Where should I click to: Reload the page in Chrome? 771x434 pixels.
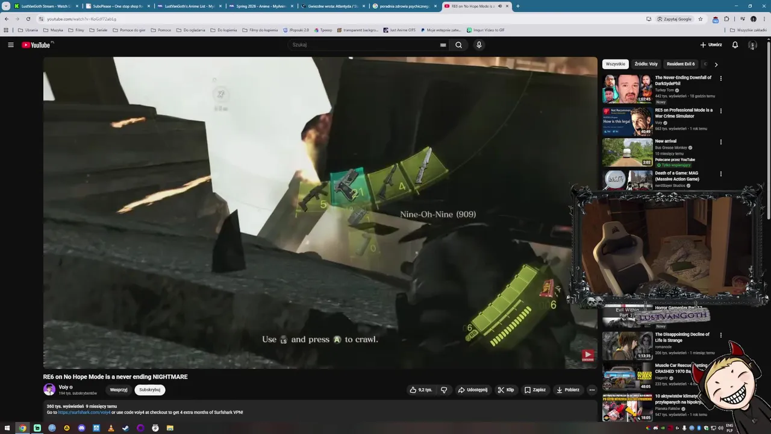tap(28, 19)
